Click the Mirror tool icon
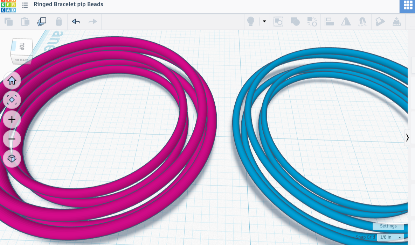415x245 pixels. click(346, 22)
